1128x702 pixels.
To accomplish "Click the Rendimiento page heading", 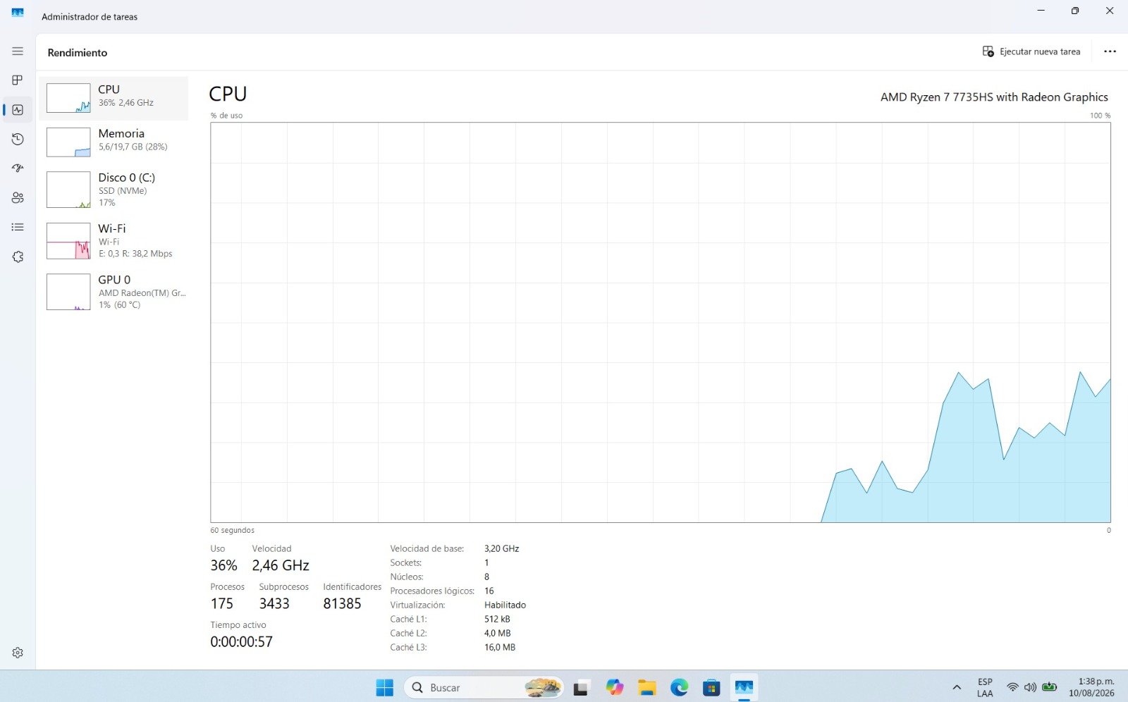I will [78, 53].
